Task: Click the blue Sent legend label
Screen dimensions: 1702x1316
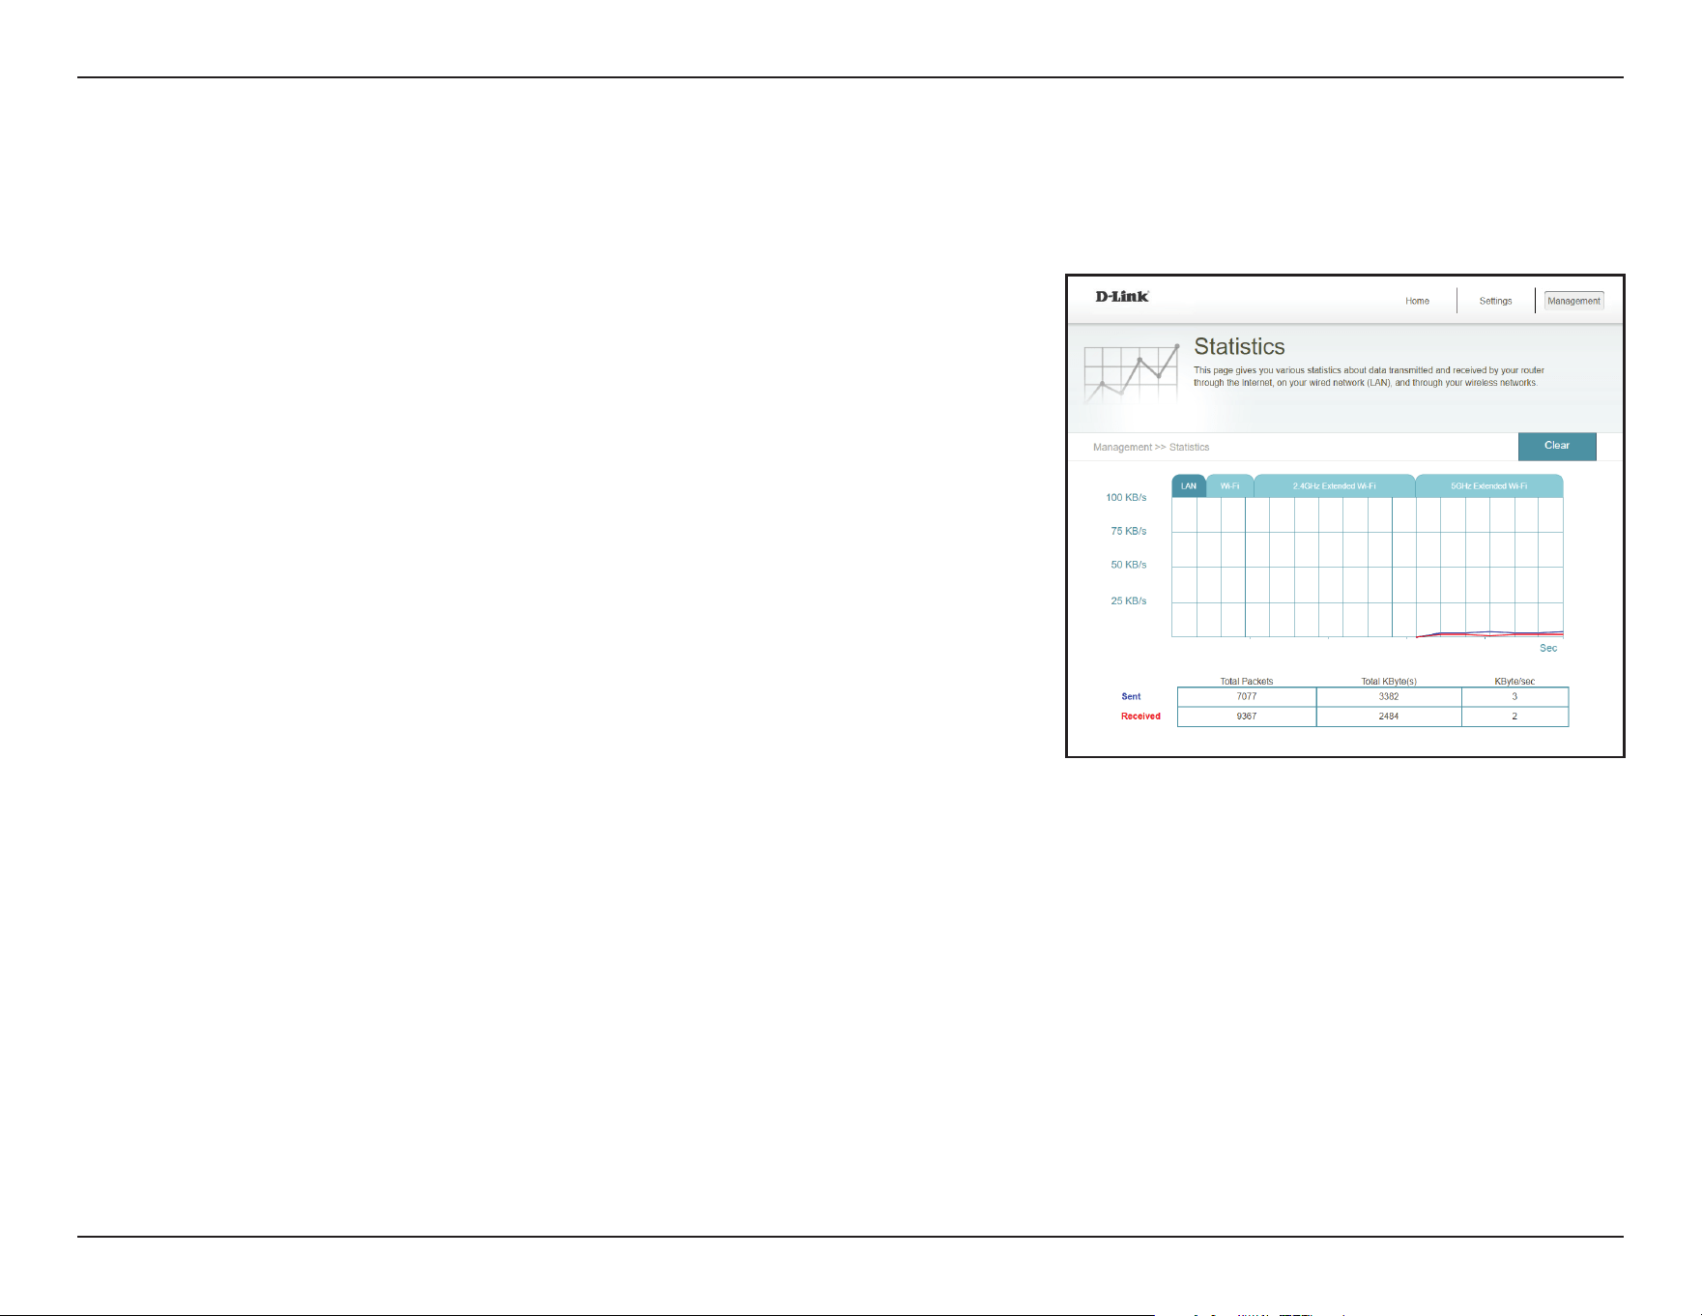Action: coord(1131,696)
